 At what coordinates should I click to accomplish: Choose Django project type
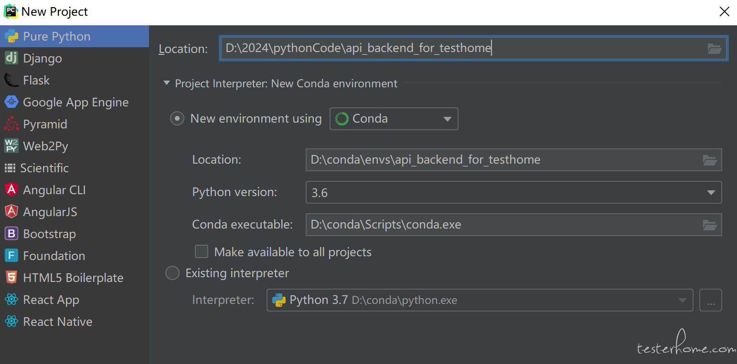[75, 58]
